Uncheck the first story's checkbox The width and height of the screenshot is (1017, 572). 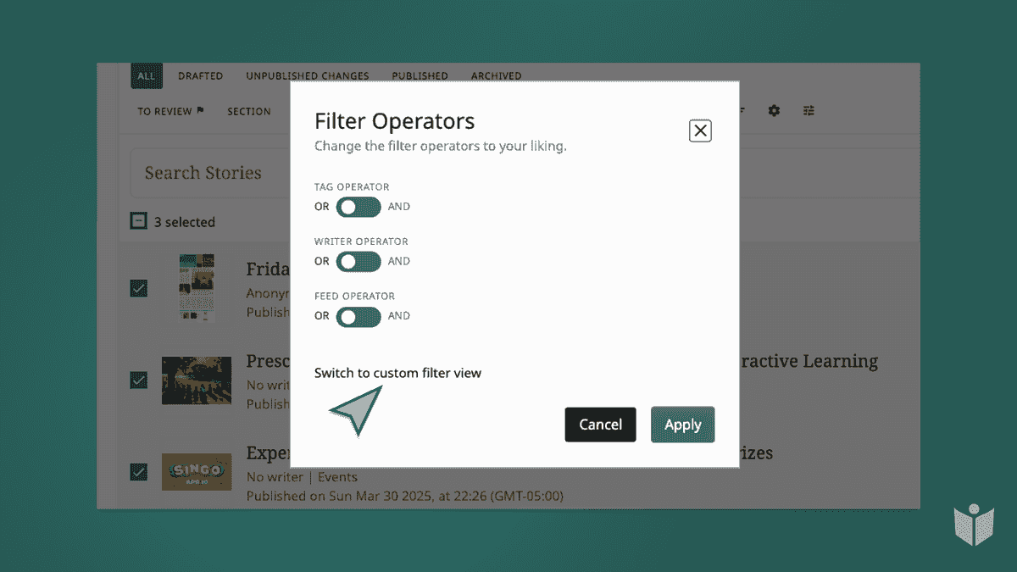point(138,288)
